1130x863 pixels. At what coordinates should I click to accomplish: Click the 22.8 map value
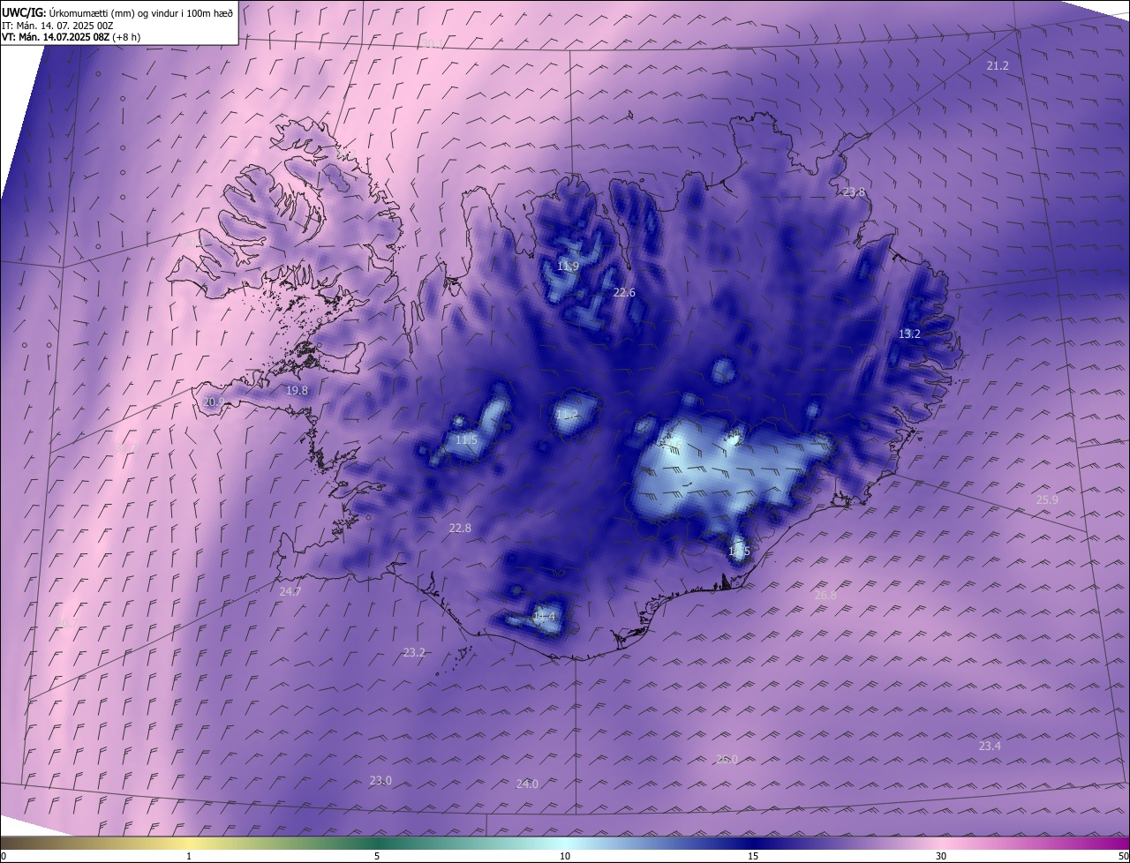[460, 528]
